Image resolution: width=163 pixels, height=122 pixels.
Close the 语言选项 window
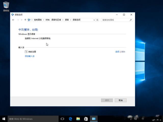[x=131, y=15]
